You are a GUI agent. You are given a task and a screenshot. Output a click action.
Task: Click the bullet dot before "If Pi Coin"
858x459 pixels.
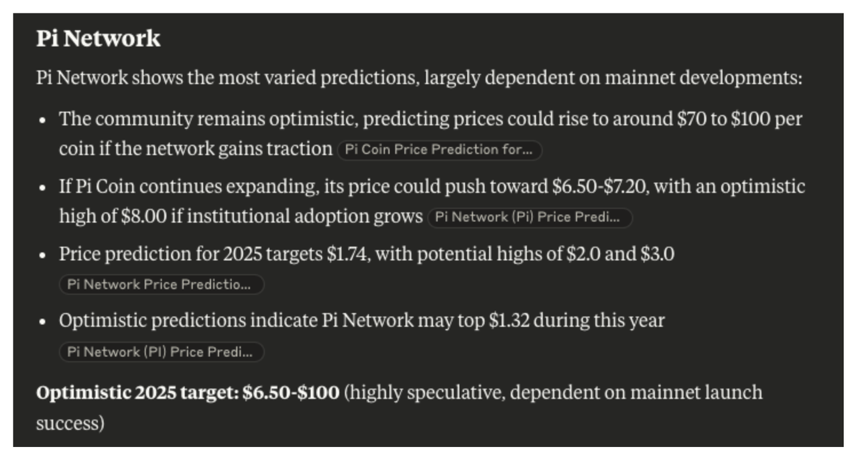pos(43,188)
